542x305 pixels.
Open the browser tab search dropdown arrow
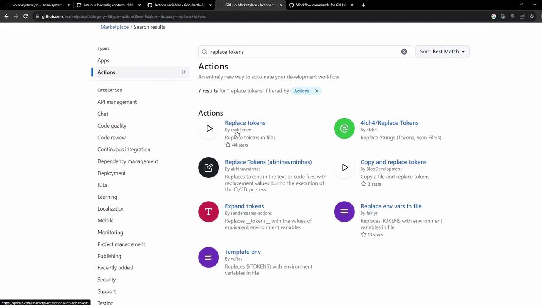point(521,5)
